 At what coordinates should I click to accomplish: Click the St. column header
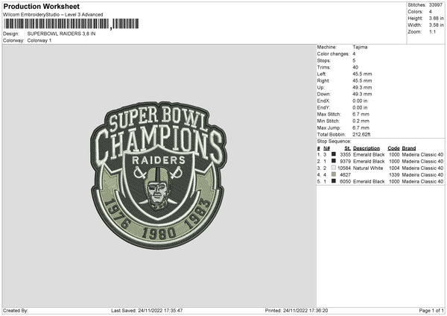(347, 148)
